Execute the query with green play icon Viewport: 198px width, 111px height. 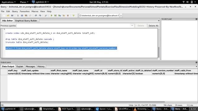(51, 16)
